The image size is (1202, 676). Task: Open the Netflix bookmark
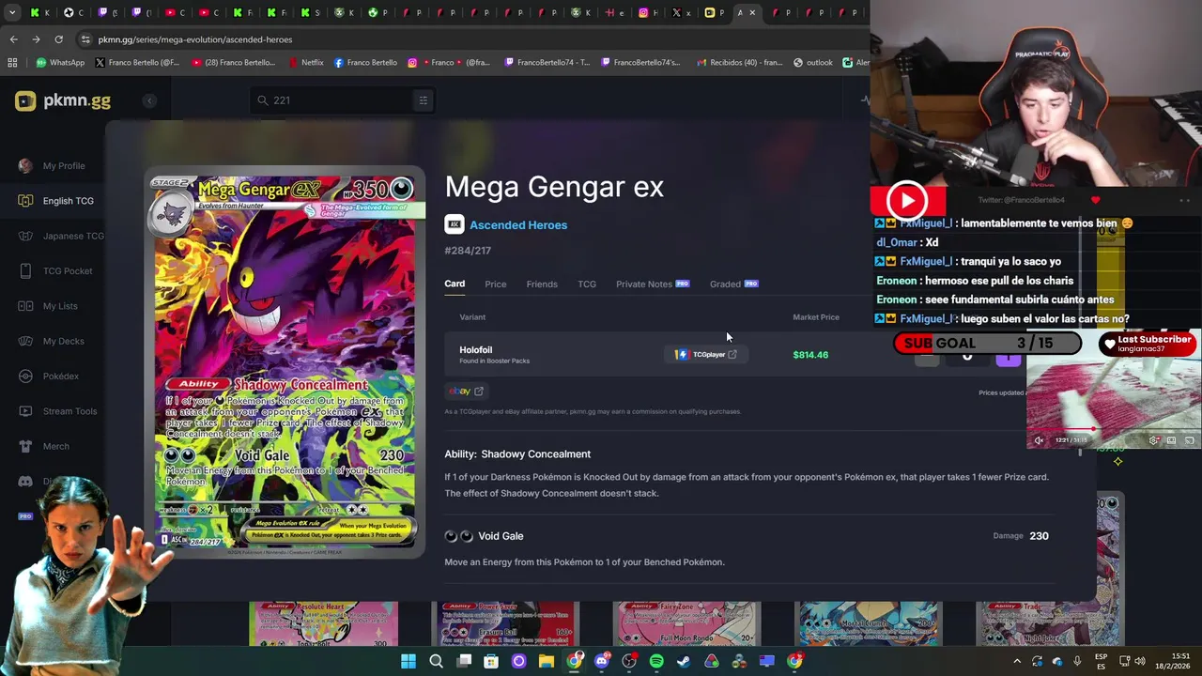tap(305, 63)
